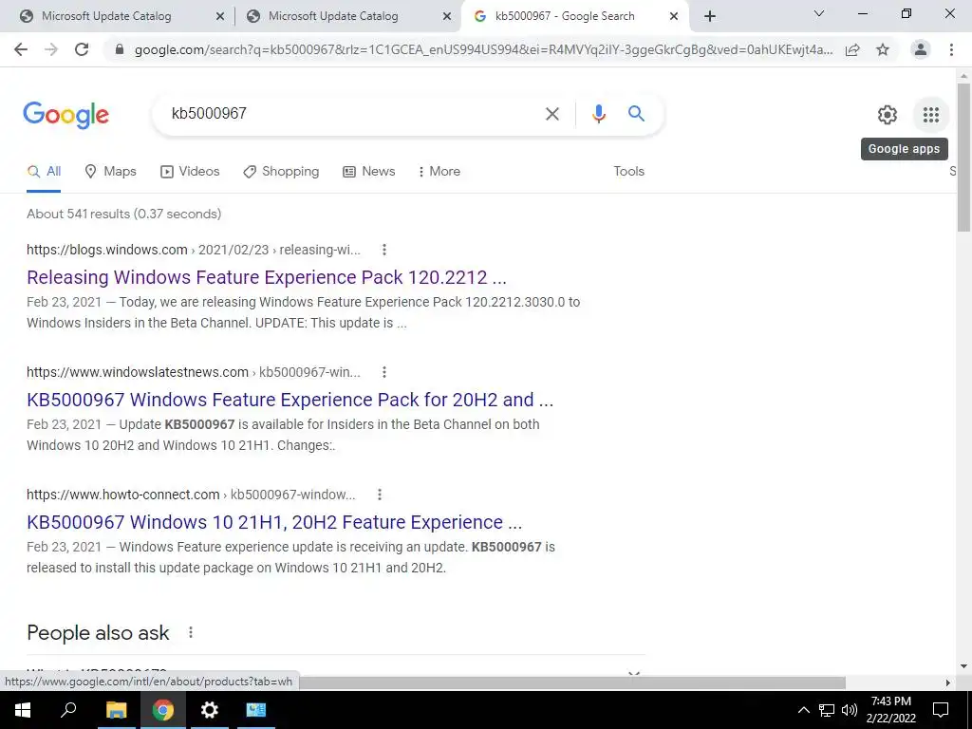Click the www.windowslatestnews.com URL text
This screenshot has width=972, height=729.
137,372
